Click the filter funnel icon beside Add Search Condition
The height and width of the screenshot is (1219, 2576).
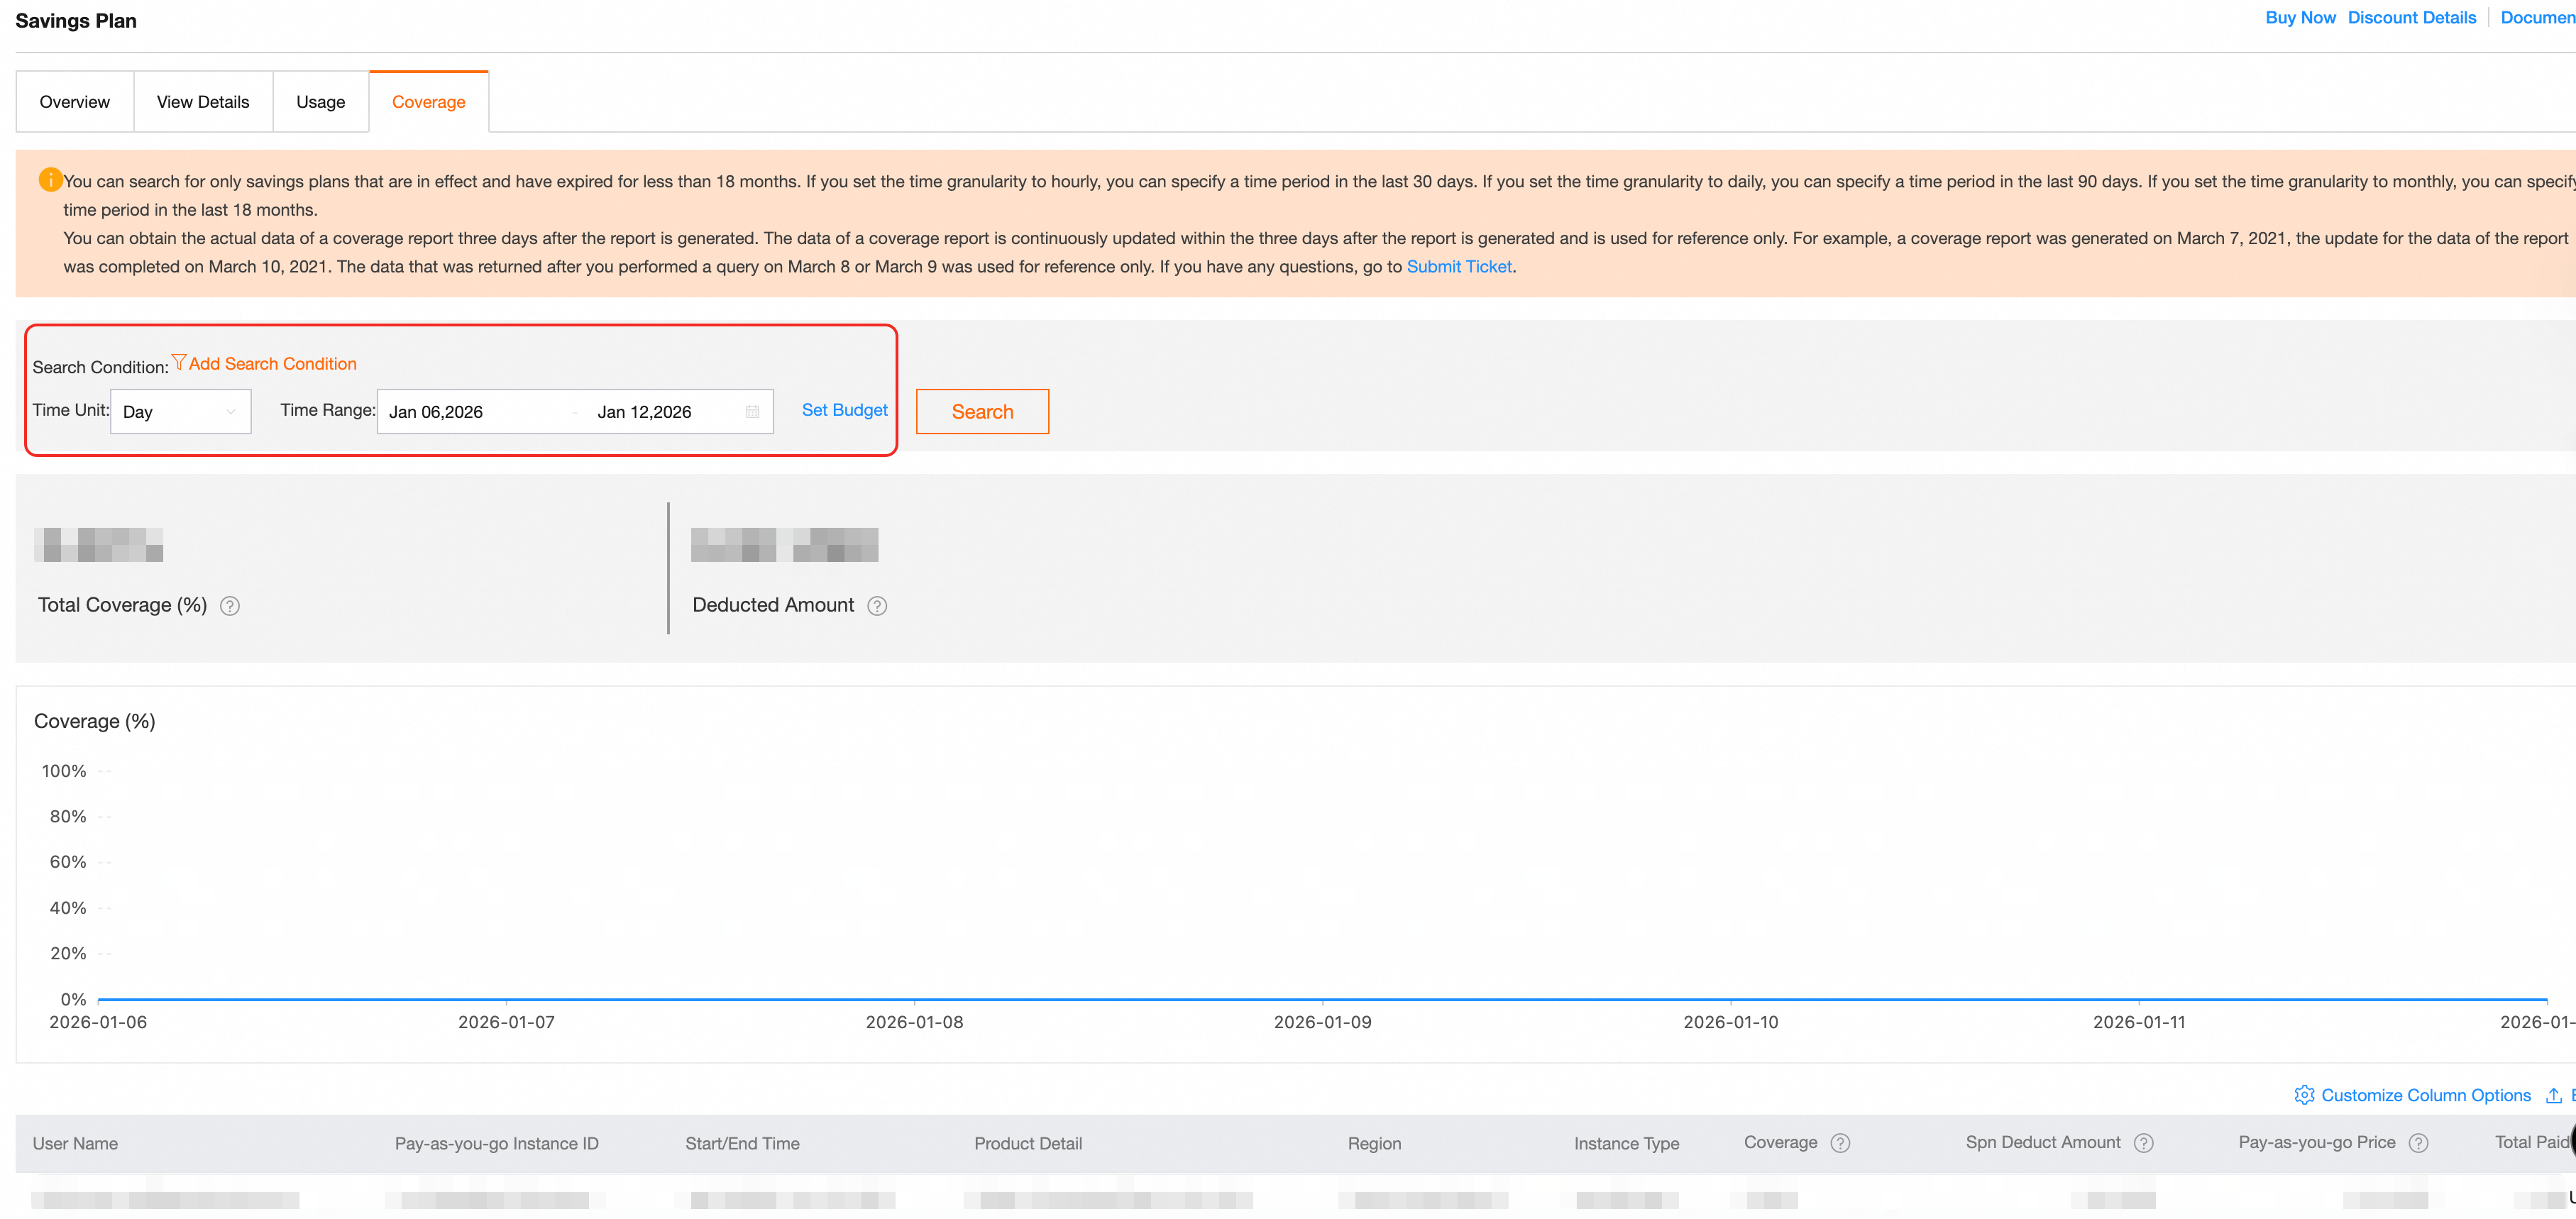[x=179, y=362]
